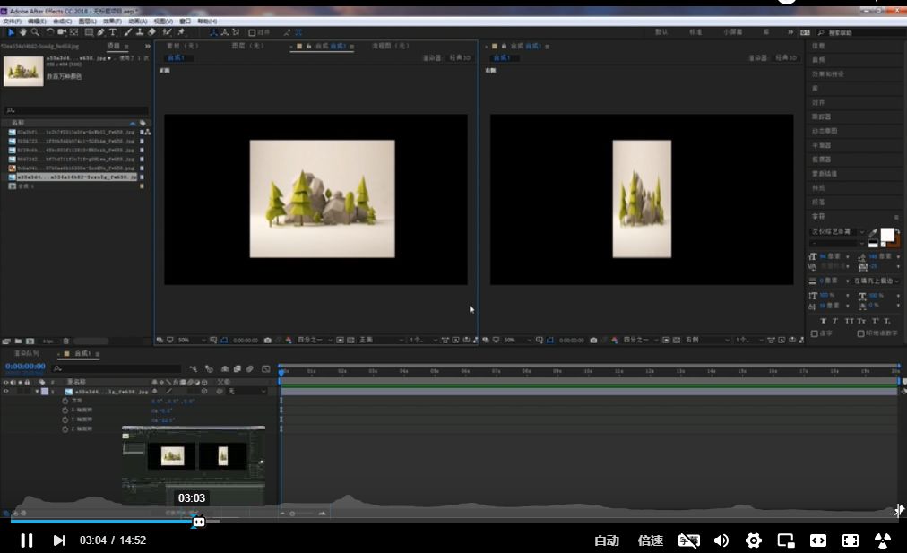This screenshot has height=553, width=907.
Task: Open the 右侧 3D view dropdown in right viewer
Action: tap(707, 340)
